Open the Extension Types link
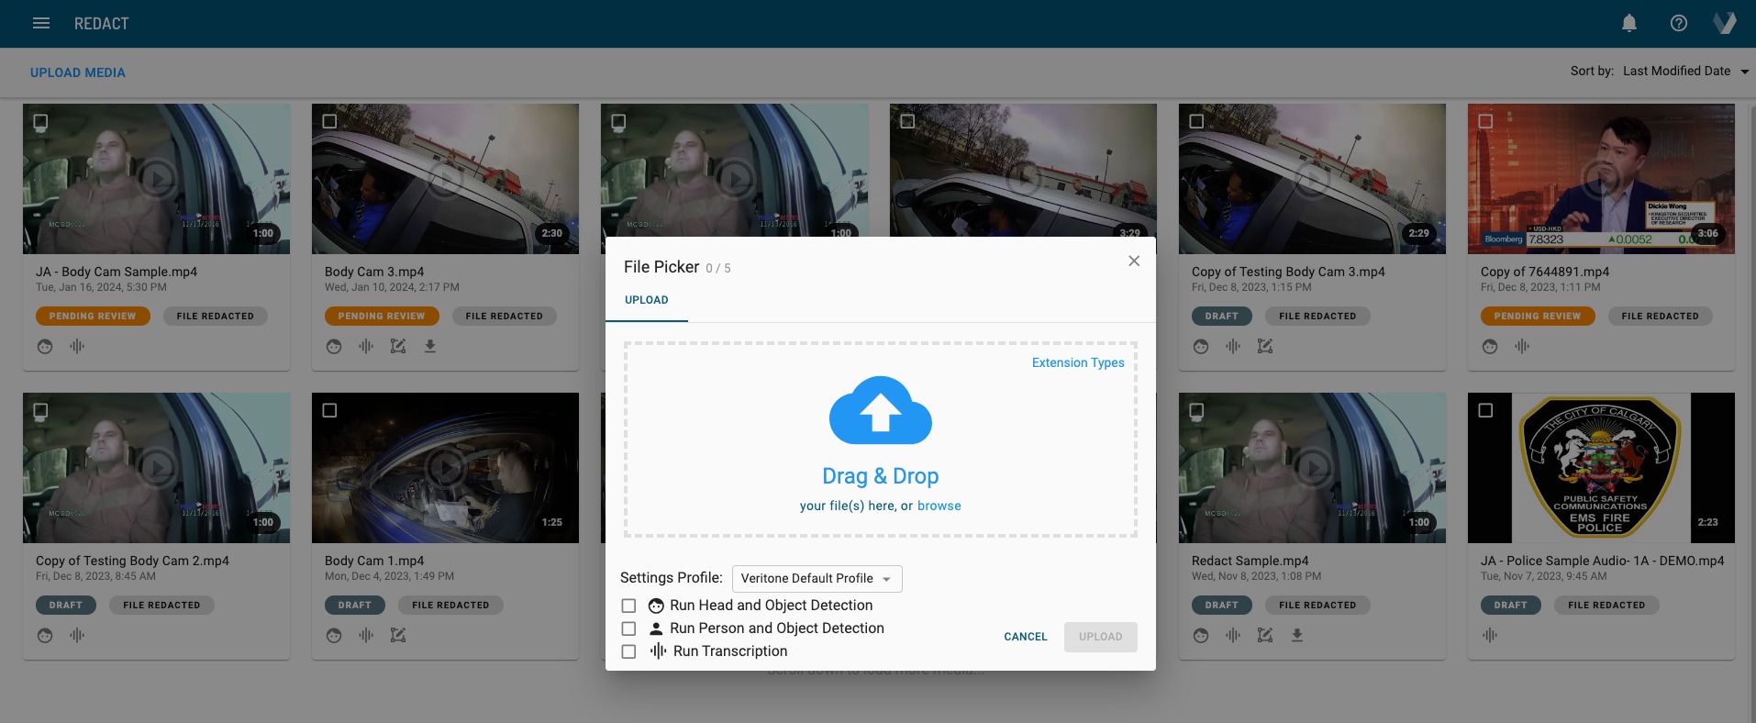1756x723 pixels. click(x=1077, y=362)
